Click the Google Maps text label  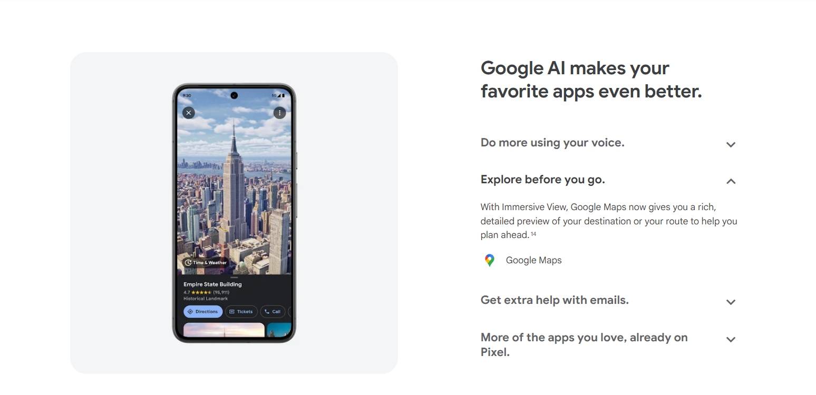click(533, 260)
